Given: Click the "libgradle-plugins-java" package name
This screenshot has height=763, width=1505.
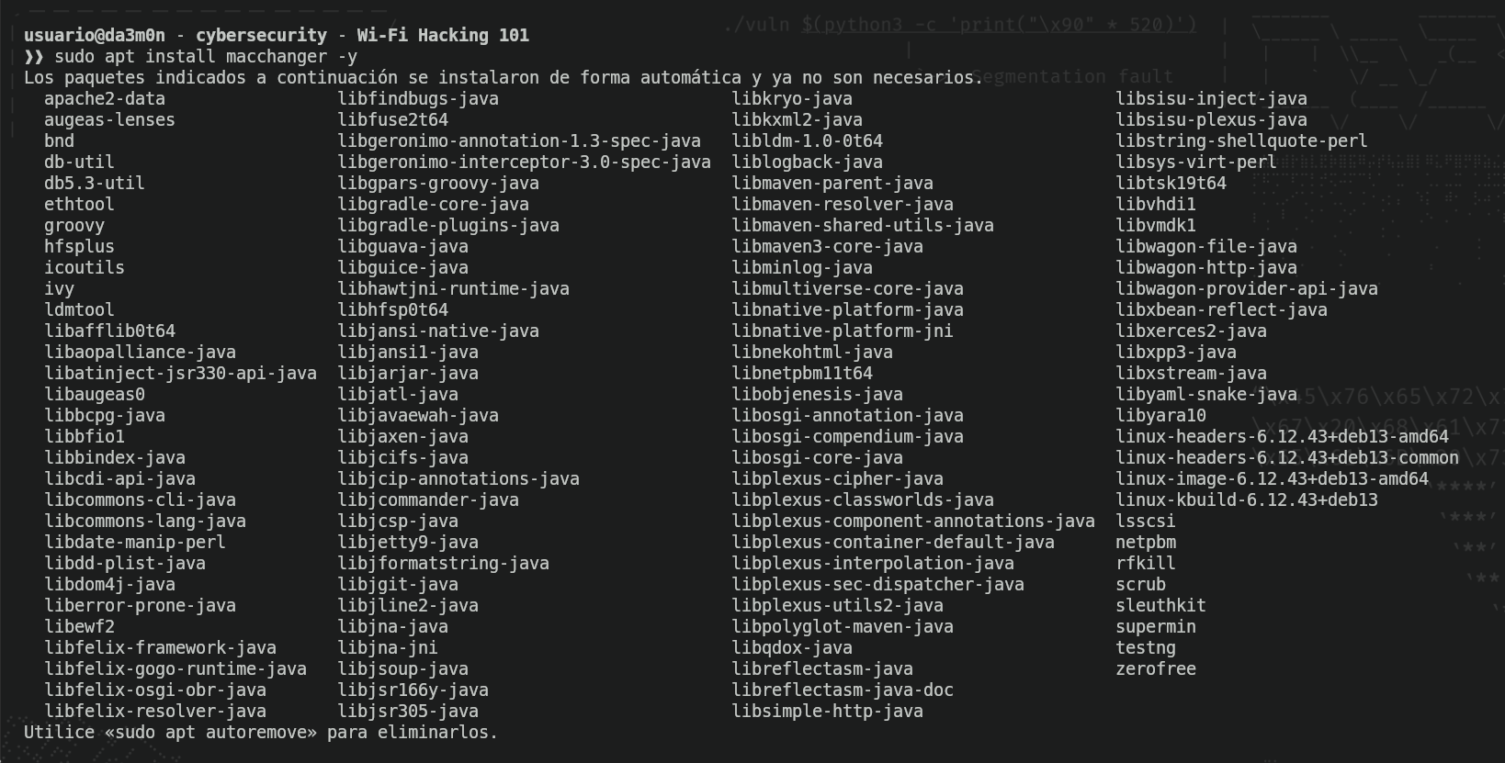Looking at the screenshot, I should coord(448,226).
